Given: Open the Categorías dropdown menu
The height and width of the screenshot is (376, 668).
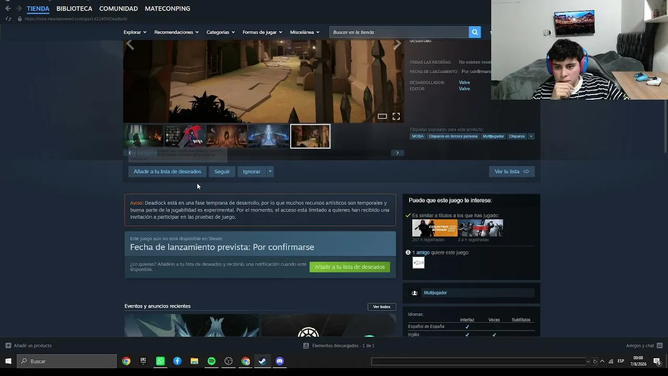Looking at the screenshot, I should pos(220,32).
